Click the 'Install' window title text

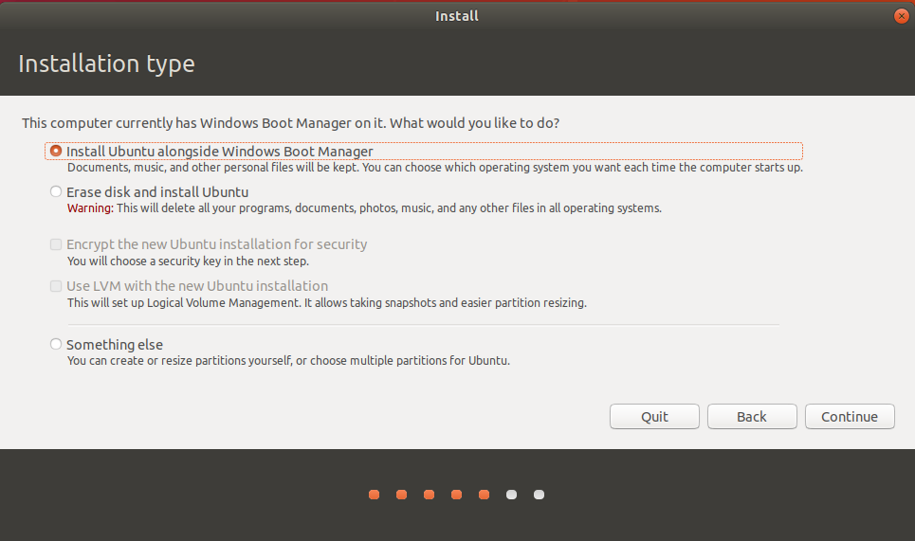point(457,16)
